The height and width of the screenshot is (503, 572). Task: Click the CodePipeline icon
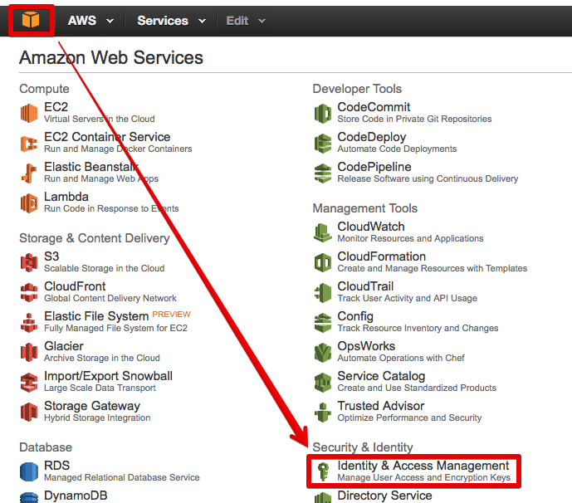323,173
